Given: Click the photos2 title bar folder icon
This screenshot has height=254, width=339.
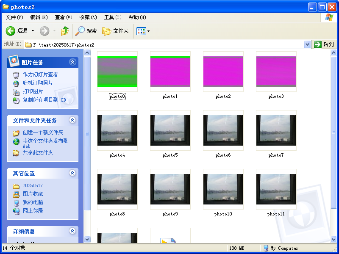Looking at the screenshot, I should pos(6,7).
